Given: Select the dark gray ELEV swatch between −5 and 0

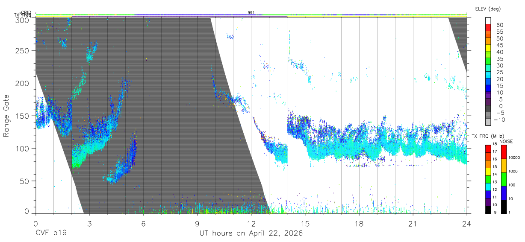Looking at the screenshot, I should [489, 109].
